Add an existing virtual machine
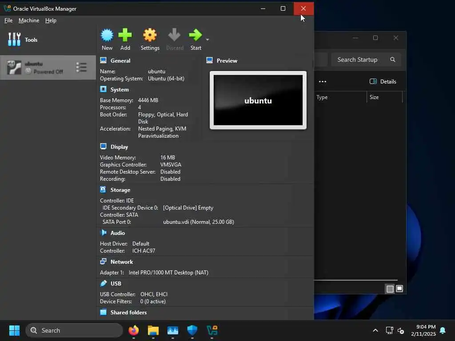This screenshot has height=341, width=455. point(125,40)
